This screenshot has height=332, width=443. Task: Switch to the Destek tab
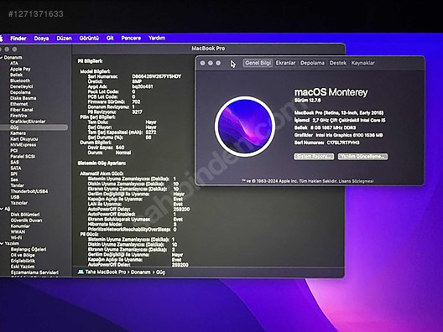(x=338, y=63)
